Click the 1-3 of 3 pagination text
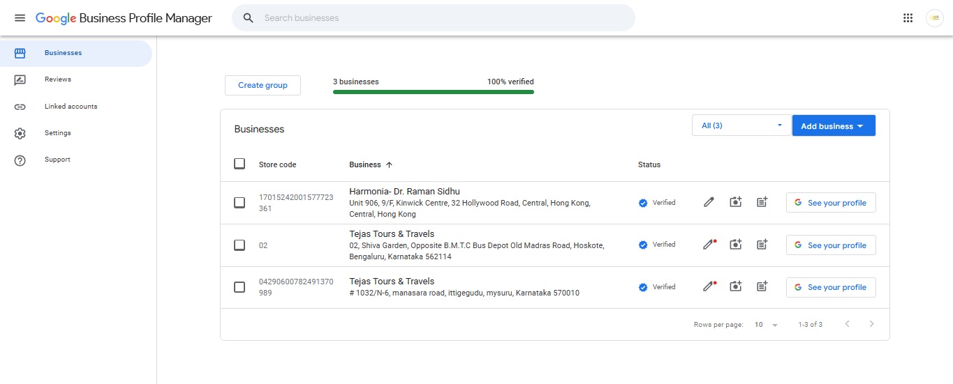This screenshot has width=953, height=384. pyautogui.click(x=811, y=325)
